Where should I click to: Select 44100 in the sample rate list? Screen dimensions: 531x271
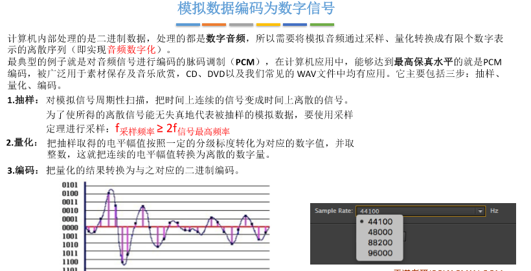pyautogui.click(x=380, y=222)
